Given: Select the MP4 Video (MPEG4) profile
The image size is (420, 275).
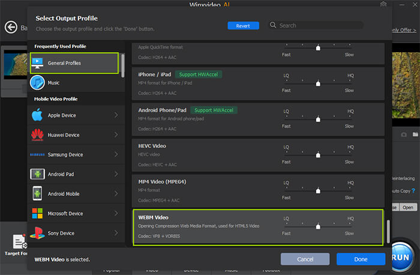Looking at the screenshot, I should [x=258, y=191].
